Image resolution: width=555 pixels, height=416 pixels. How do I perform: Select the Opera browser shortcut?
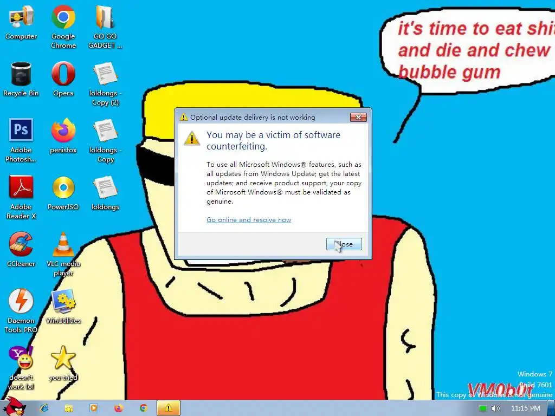pyautogui.click(x=63, y=79)
